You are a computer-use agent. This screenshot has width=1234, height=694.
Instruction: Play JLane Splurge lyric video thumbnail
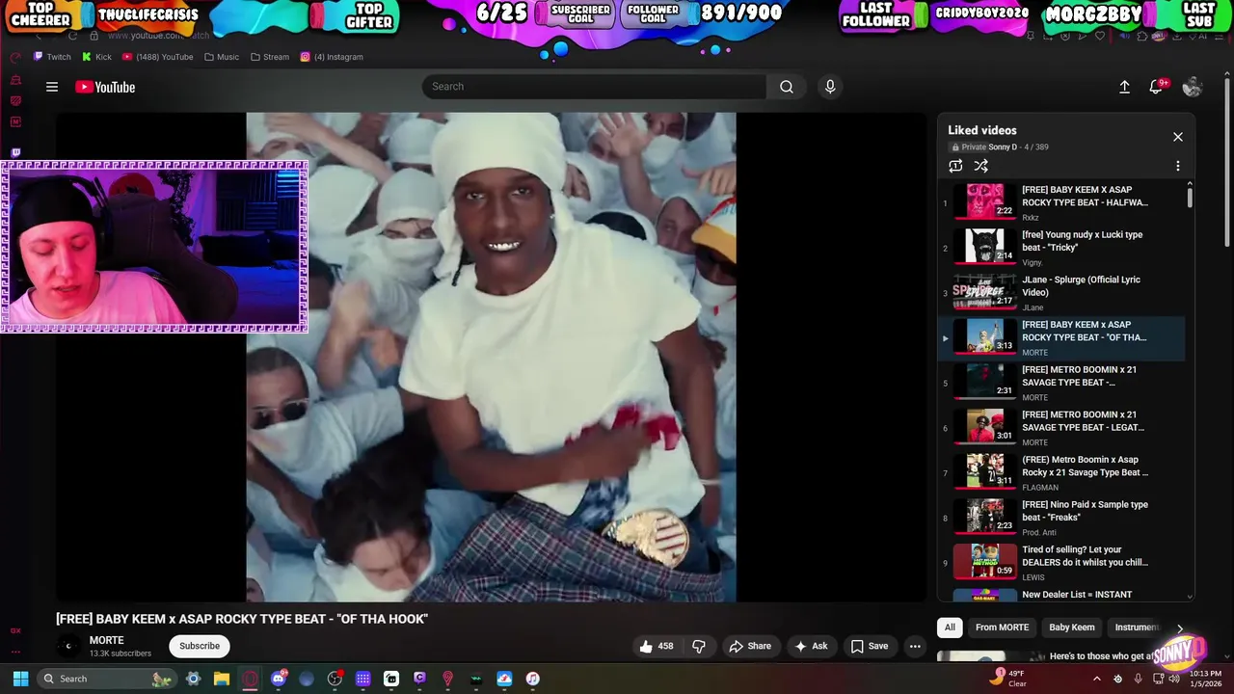(984, 293)
